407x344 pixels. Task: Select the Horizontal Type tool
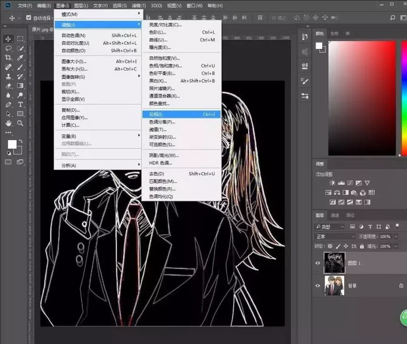[20, 105]
